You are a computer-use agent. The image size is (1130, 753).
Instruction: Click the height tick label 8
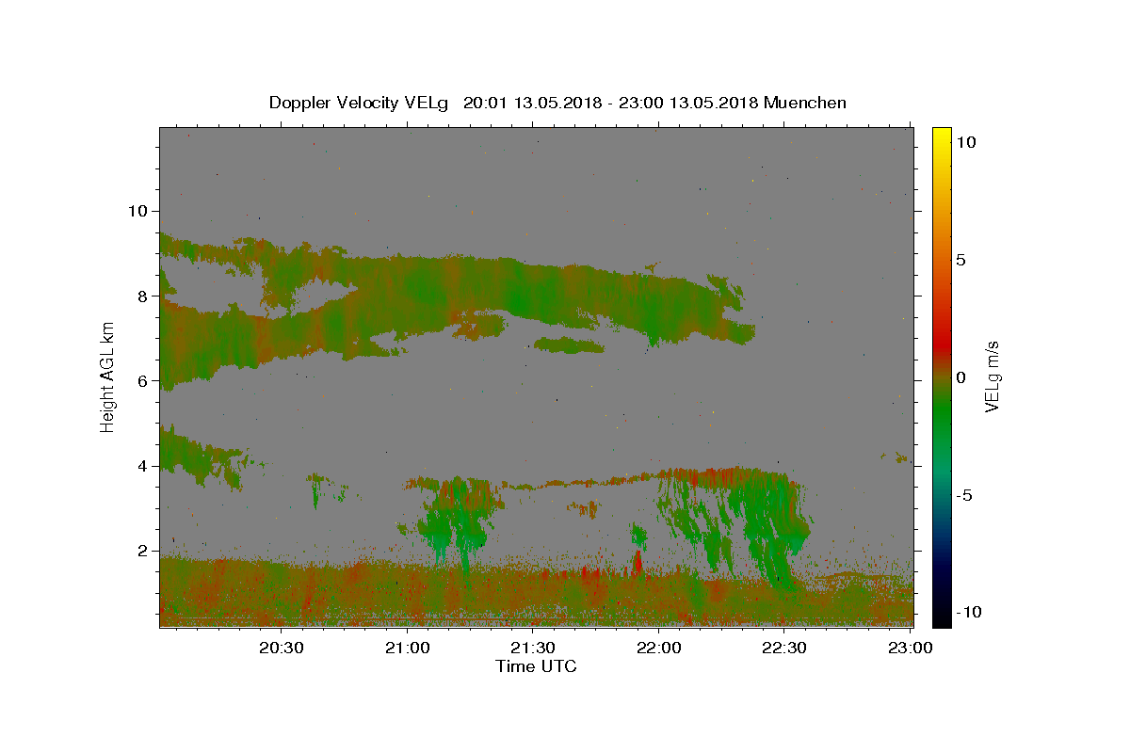pyautogui.click(x=144, y=296)
